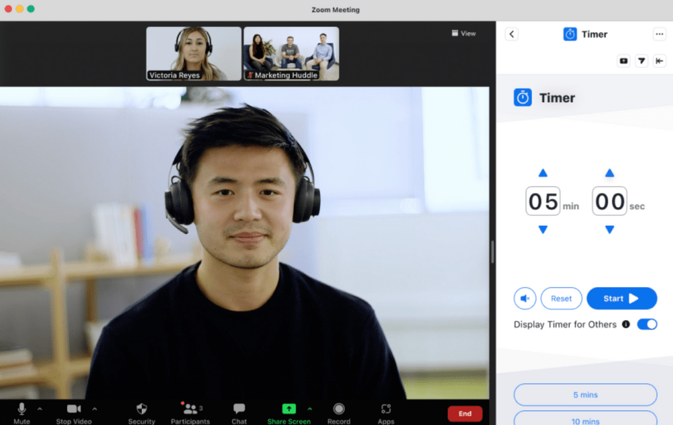This screenshot has height=425, width=673.
Task: Mute the microphone in the toolbar
Action: tap(20, 407)
